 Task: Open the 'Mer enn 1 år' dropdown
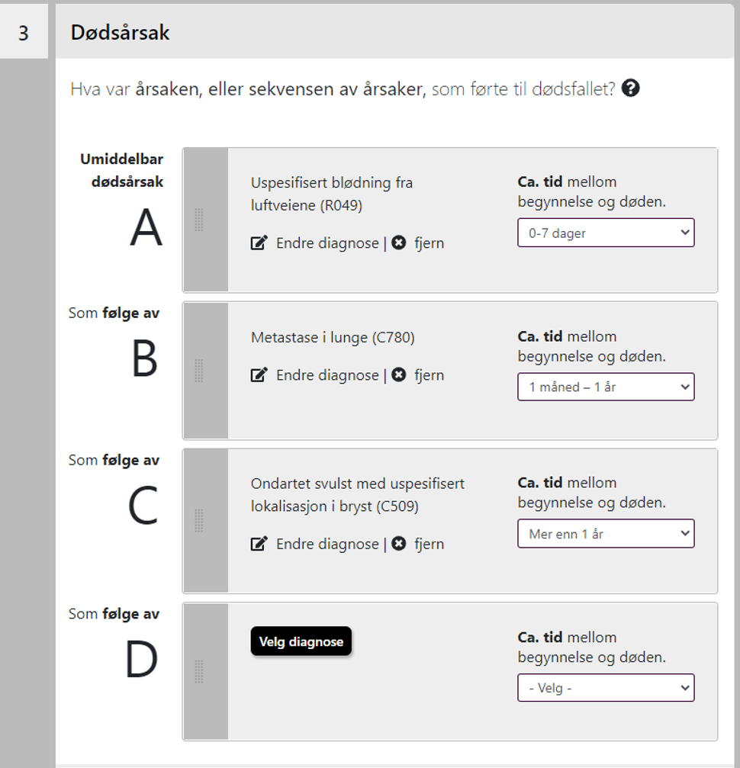[x=606, y=533]
